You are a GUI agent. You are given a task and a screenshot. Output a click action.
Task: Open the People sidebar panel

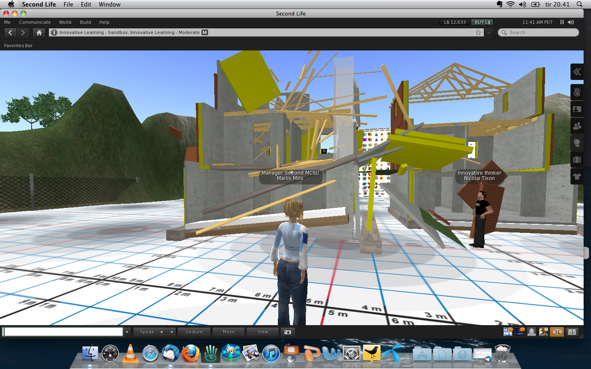coord(577,126)
